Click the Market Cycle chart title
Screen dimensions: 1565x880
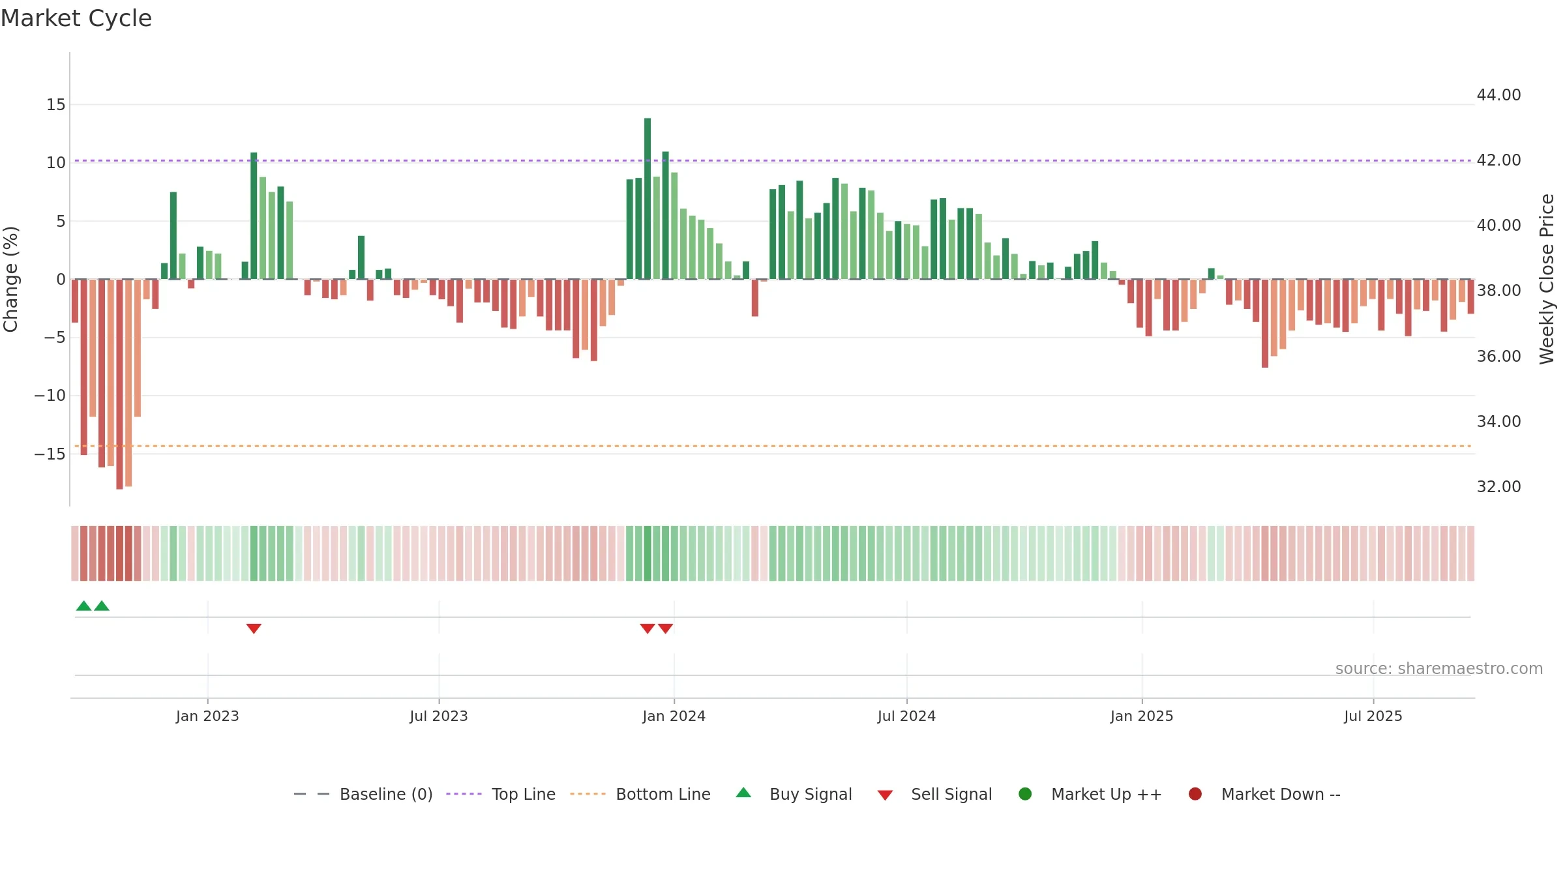(x=76, y=18)
